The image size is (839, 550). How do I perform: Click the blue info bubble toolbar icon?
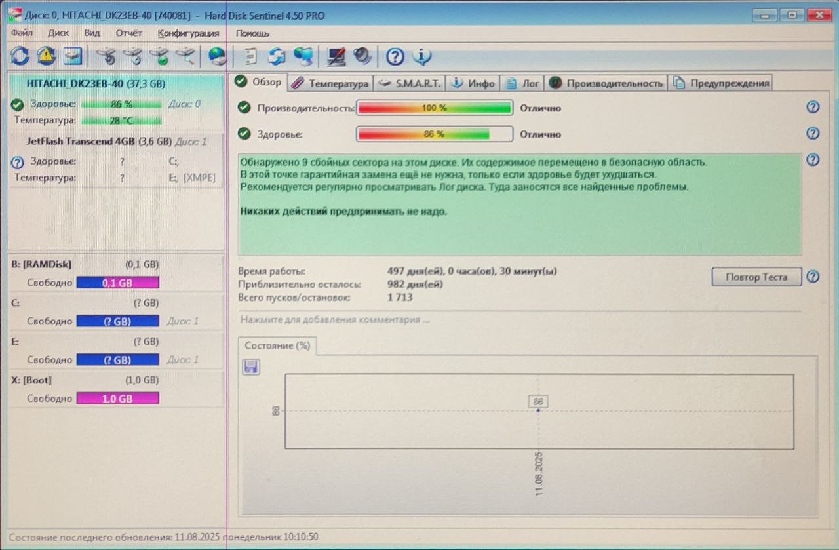coord(421,56)
